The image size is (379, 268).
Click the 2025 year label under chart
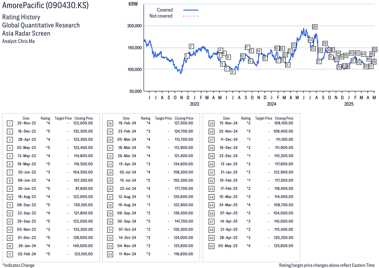(x=349, y=104)
